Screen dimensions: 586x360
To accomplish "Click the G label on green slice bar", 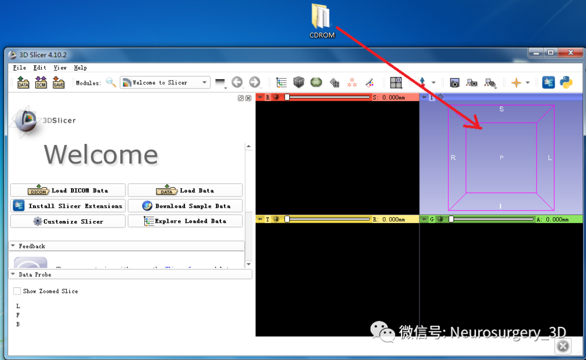I will 432,219.
